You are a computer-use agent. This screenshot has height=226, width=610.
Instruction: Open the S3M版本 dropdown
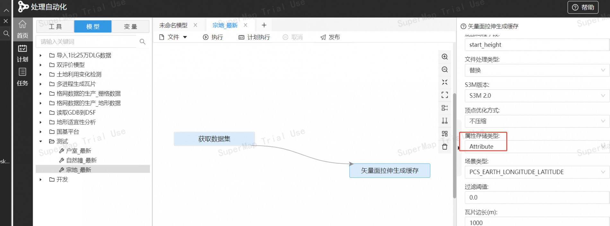coord(536,96)
